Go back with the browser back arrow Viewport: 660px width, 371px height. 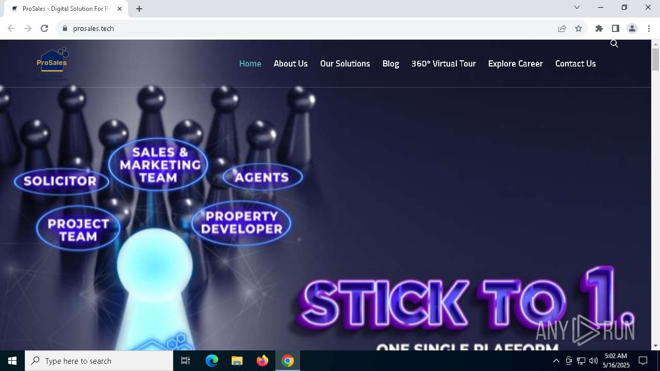pyautogui.click(x=11, y=28)
